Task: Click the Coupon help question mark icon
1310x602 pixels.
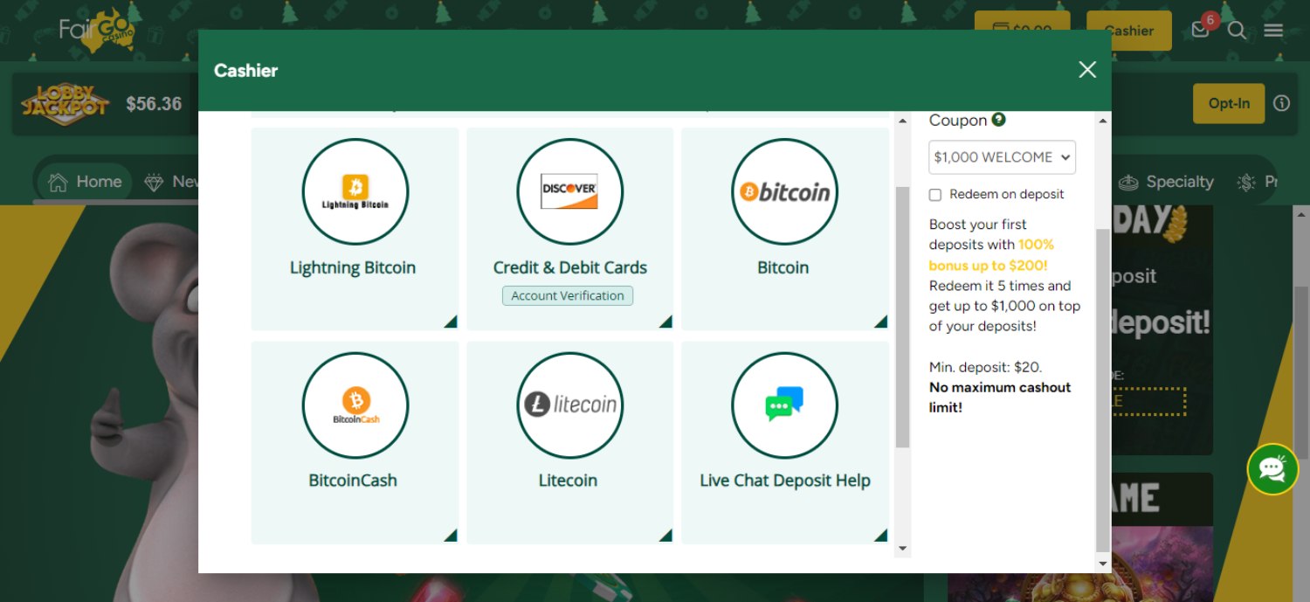Action: [998, 121]
